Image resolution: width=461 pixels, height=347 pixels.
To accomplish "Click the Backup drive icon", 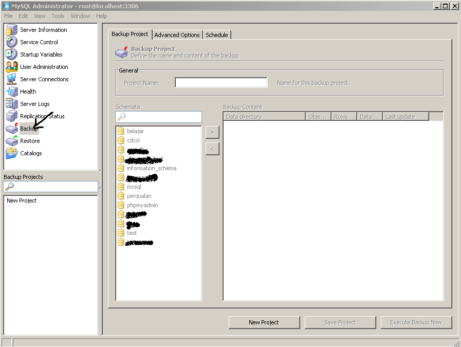I will (12, 129).
